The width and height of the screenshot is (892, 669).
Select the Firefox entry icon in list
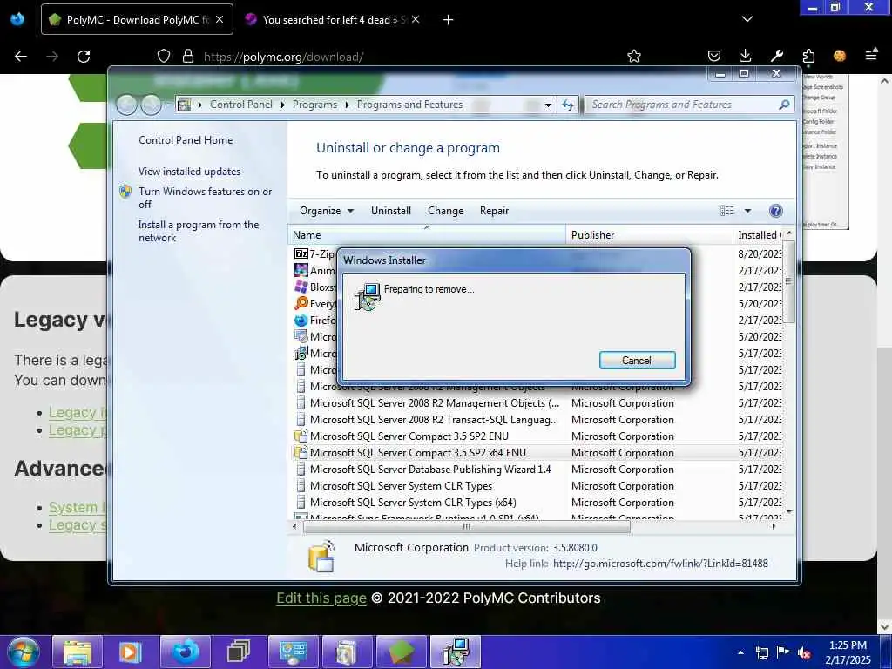(x=301, y=321)
